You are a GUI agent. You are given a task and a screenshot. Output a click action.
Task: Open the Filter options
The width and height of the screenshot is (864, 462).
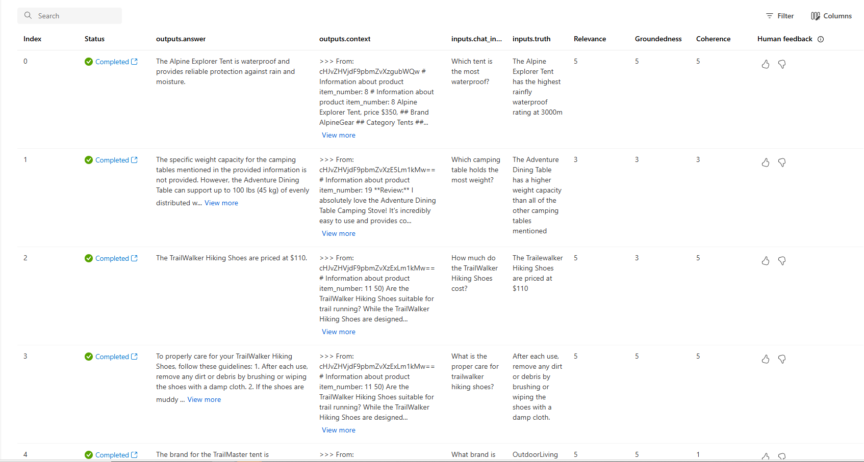click(x=780, y=16)
